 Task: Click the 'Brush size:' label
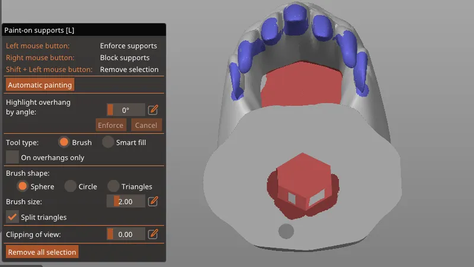click(24, 201)
